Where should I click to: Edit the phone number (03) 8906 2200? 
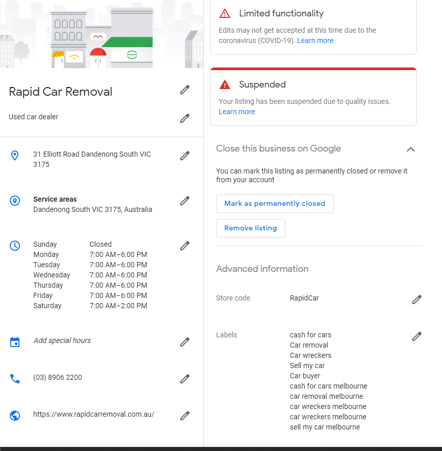pos(185,379)
